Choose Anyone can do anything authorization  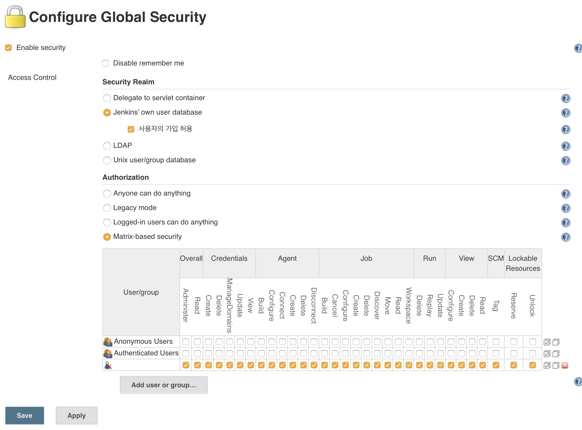(107, 193)
